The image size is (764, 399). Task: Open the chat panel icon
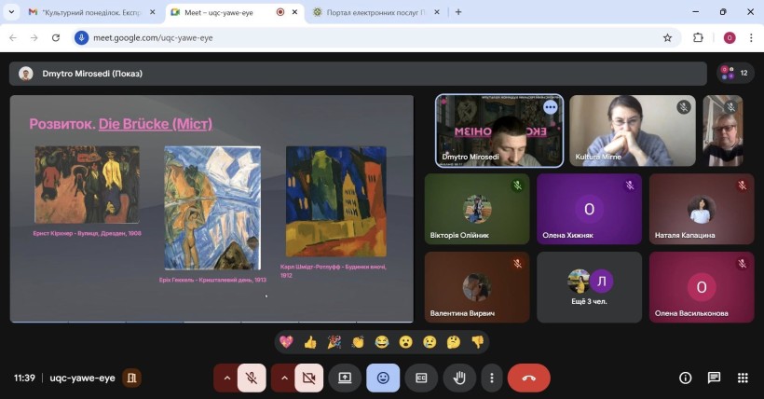pos(714,378)
